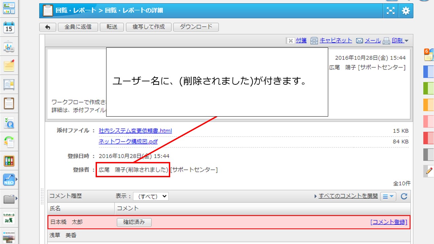Expand the NEO icon submenu arrow
This screenshot has width=434, height=244.
click(16, 179)
